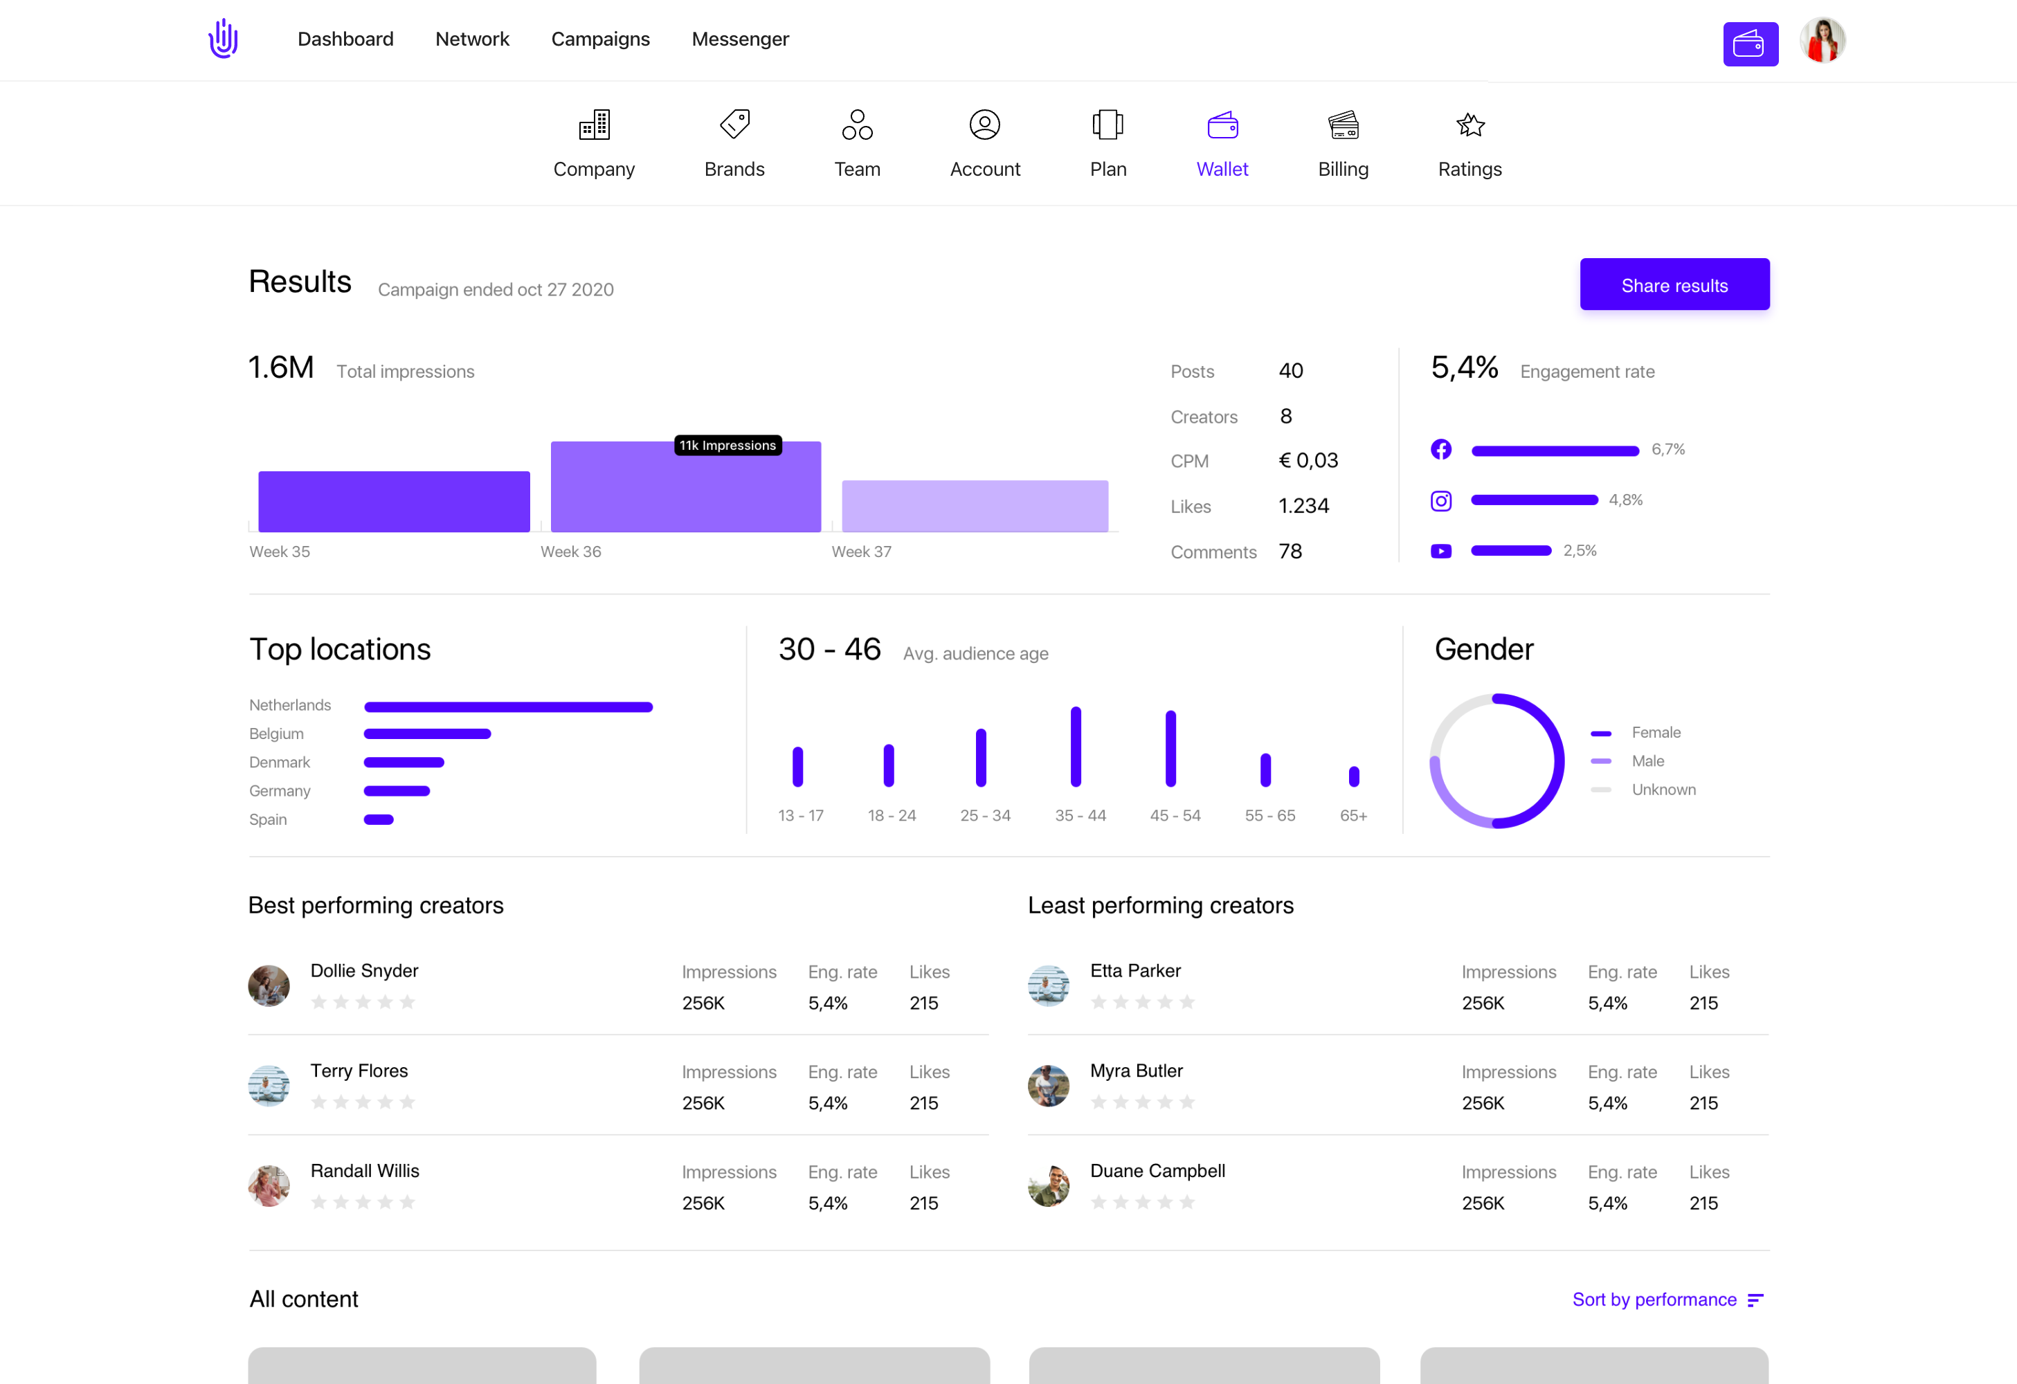Viewport: 2017px width, 1384px height.
Task: Open the Ratings star icon
Action: [x=1469, y=125]
